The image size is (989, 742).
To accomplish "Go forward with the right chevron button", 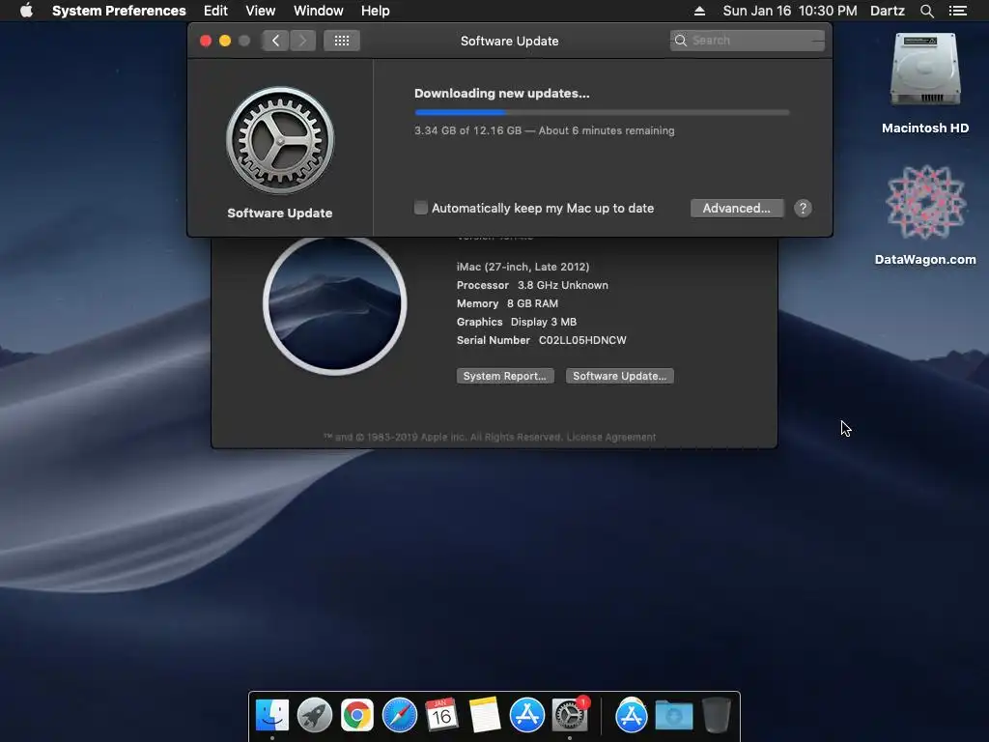I will [302, 41].
